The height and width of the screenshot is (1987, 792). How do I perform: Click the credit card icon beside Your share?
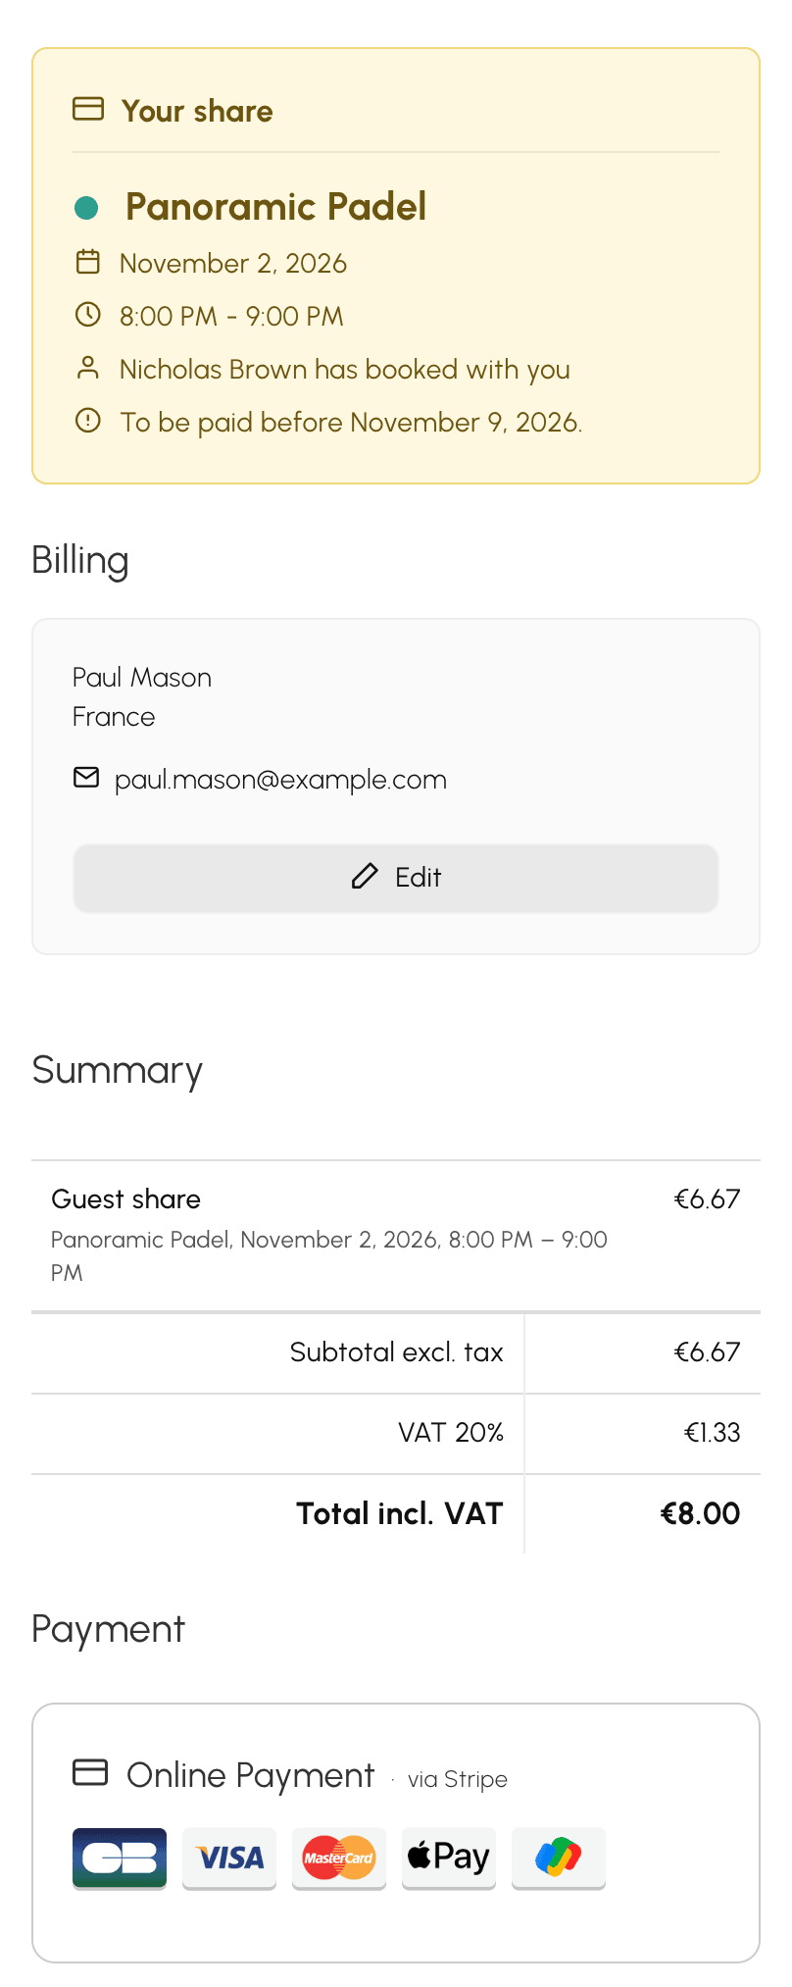[x=88, y=109]
